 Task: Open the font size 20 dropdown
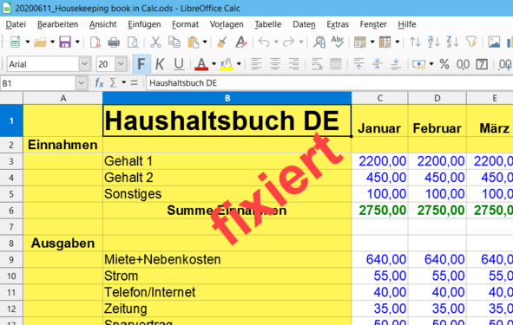click(x=121, y=64)
